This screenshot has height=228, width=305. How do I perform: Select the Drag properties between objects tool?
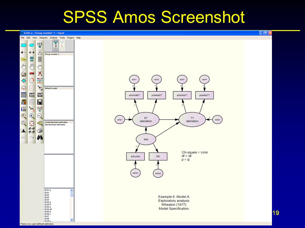point(32,109)
